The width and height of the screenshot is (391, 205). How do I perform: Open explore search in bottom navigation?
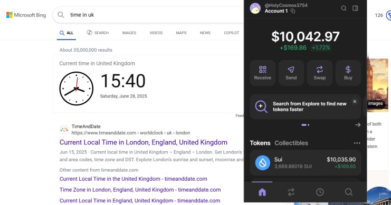click(349, 192)
